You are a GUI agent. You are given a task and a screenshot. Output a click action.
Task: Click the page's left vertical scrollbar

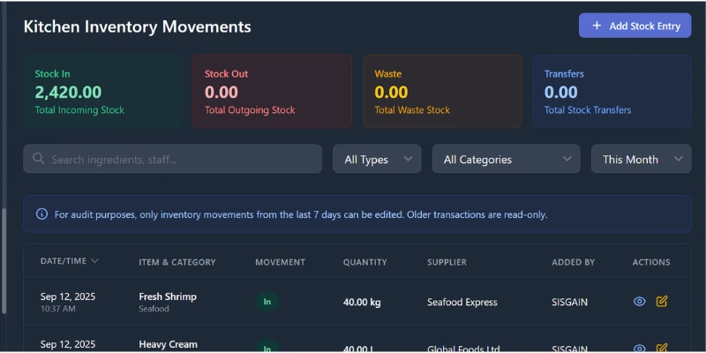(4, 260)
